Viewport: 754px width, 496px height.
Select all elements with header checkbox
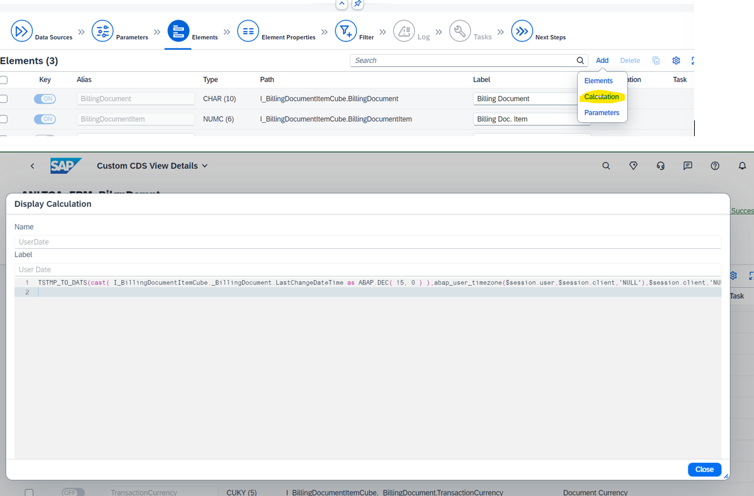[4, 80]
